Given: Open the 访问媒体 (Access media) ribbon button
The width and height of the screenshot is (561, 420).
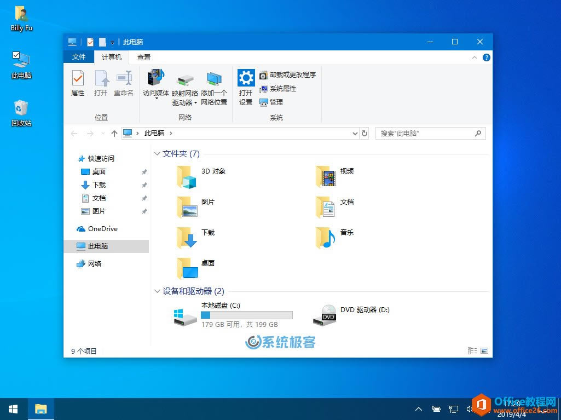Looking at the screenshot, I should pyautogui.click(x=155, y=84).
